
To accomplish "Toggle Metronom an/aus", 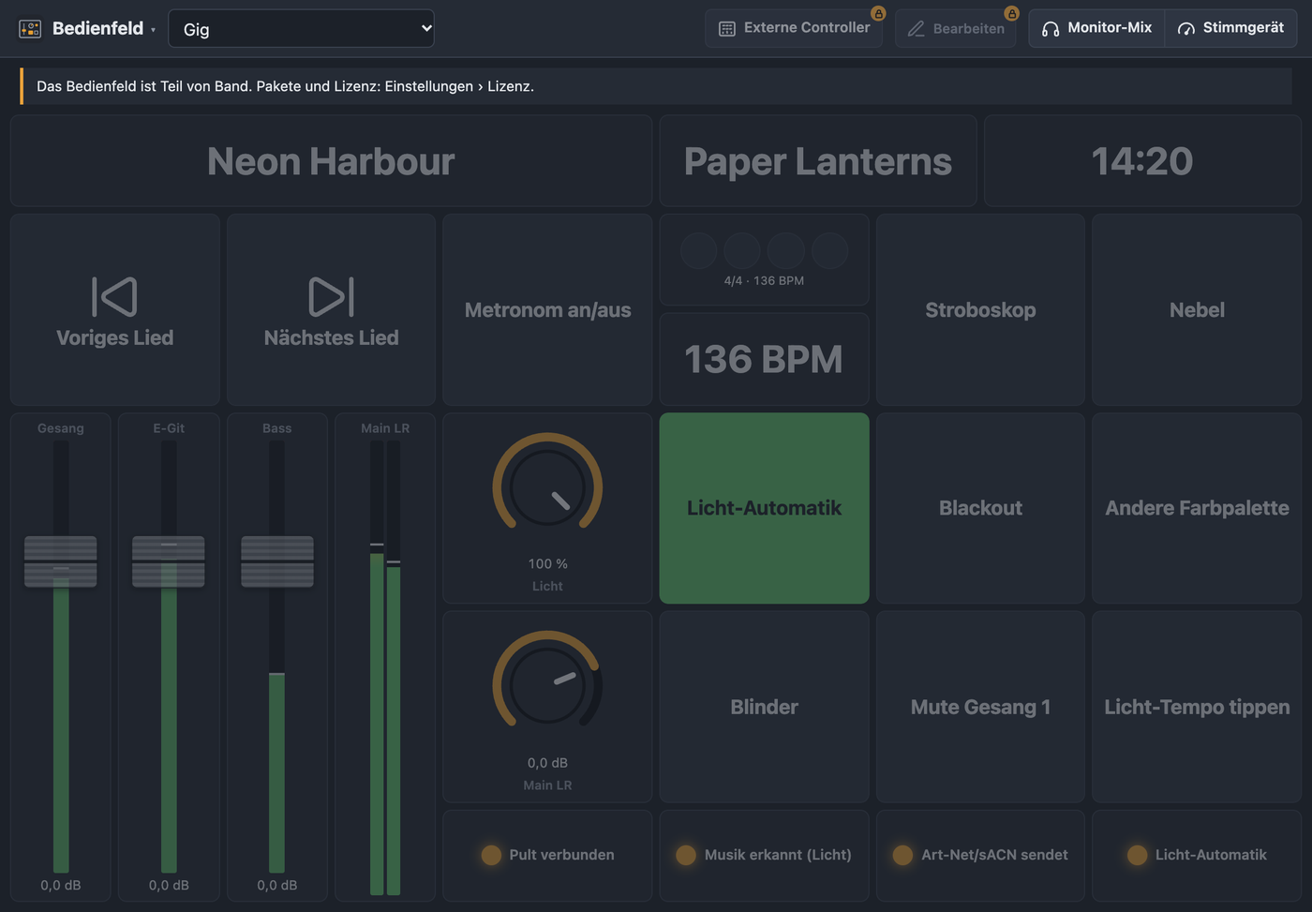I will click(x=547, y=309).
